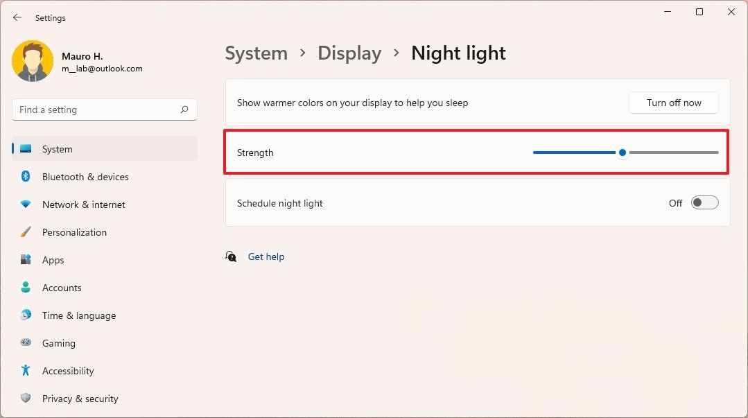Open the Get help link
This screenshot has width=748, height=418.
(266, 256)
